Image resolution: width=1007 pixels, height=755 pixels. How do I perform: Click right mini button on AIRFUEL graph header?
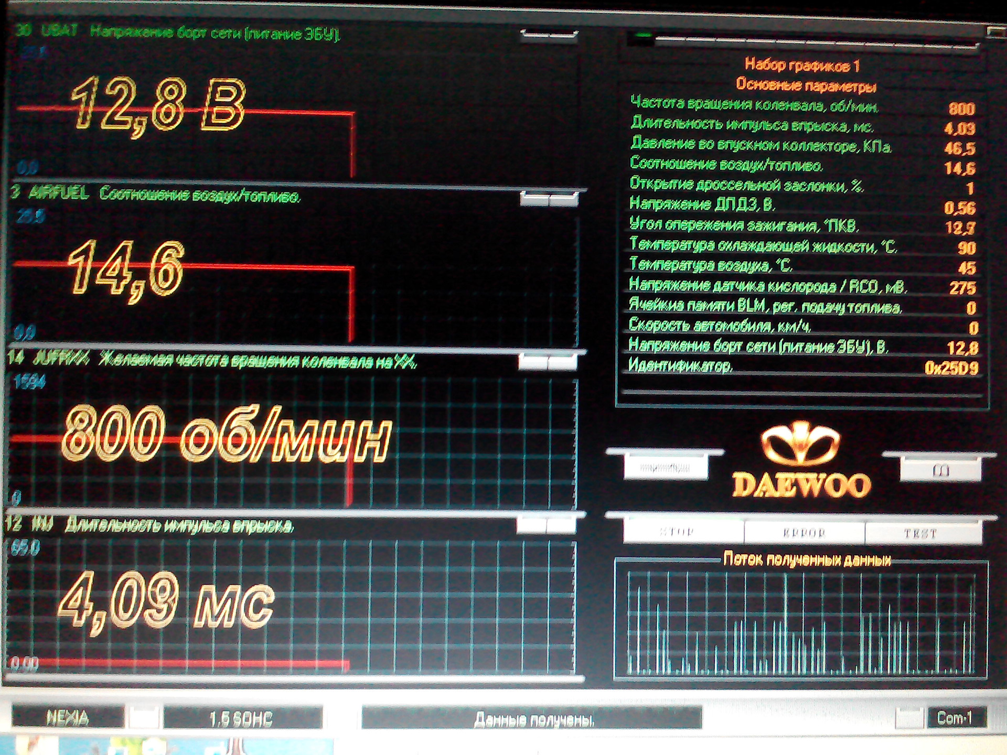(563, 199)
